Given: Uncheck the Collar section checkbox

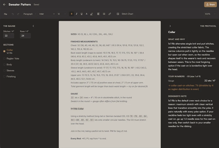Looking at the screenshot, I should [x=4, y=51].
